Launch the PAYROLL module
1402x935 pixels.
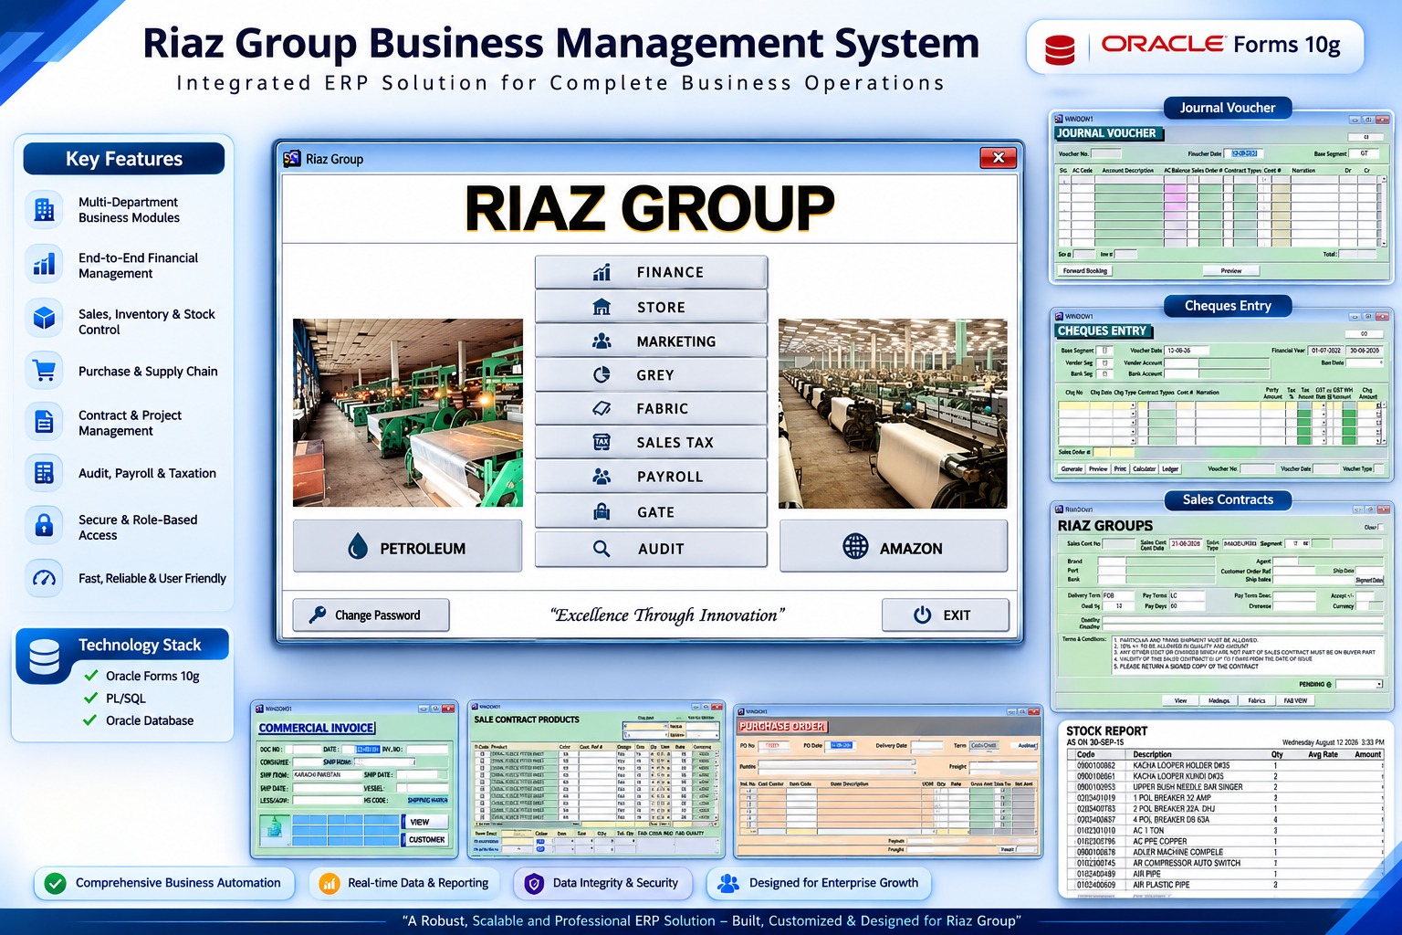(651, 477)
